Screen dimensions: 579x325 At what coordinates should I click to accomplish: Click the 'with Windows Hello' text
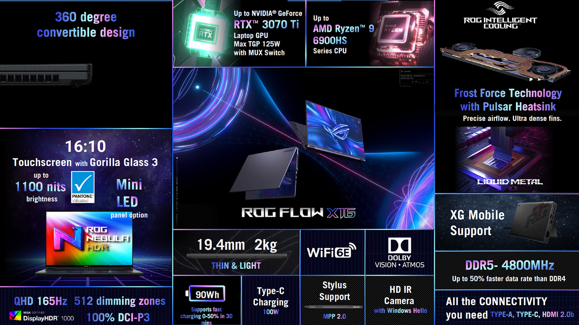click(x=400, y=311)
